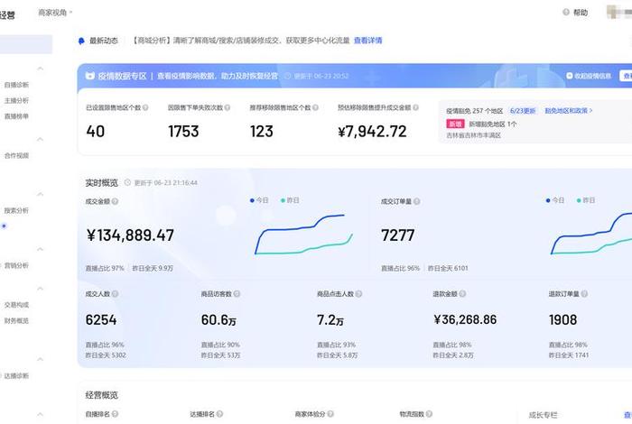Open 直播榜单 in the sidebar
This screenshot has height=424, width=632.
tap(16, 116)
